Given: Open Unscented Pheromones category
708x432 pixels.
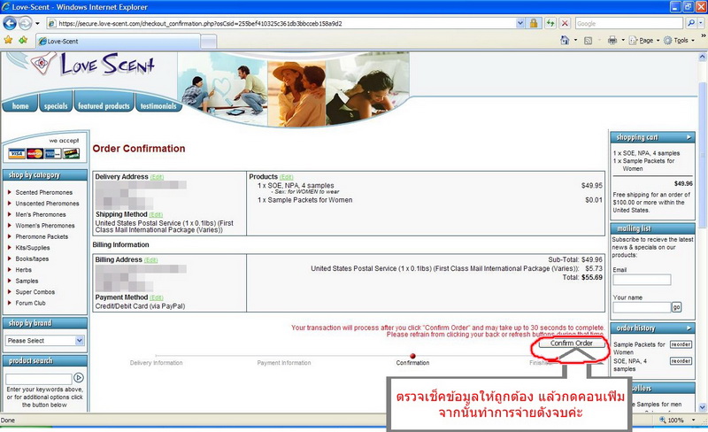Looking at the screenshot, I should (x=47, y=204).
